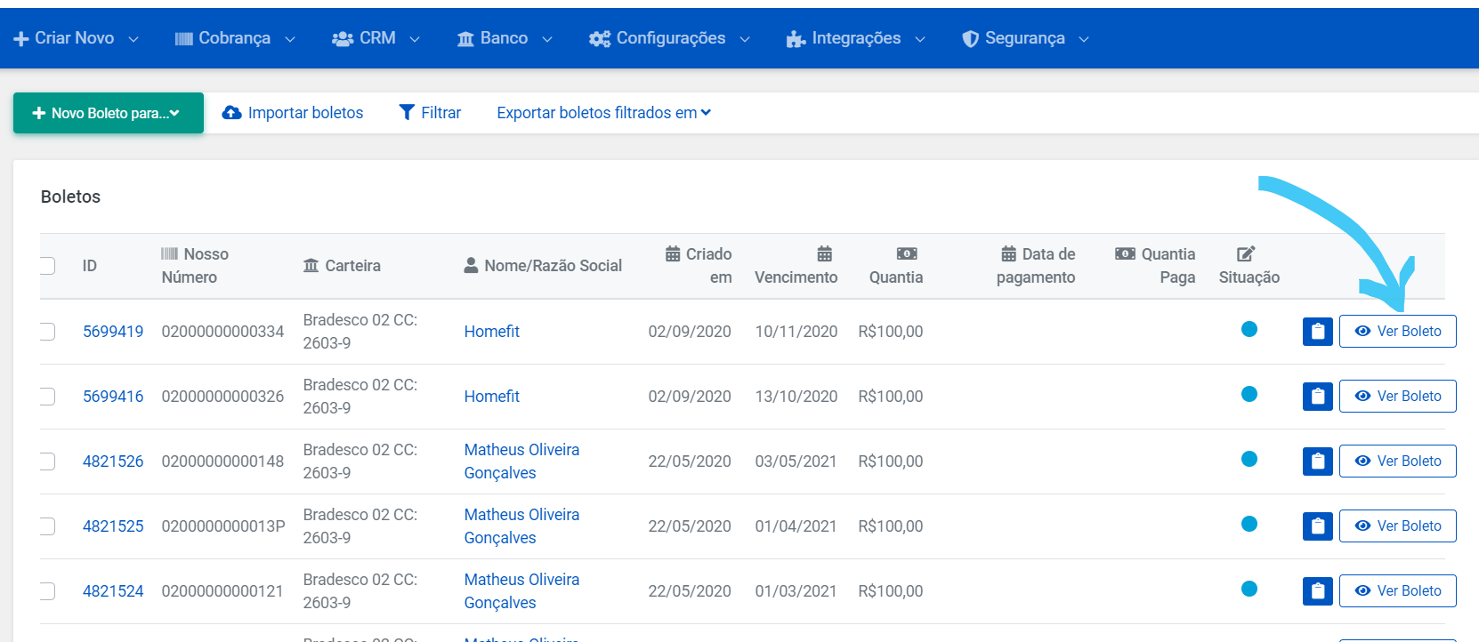Click the clipboard icon for boleto 5699419
Image resolution: width=1479 pixels, height=642 pixels.
tap(1317, 332)
